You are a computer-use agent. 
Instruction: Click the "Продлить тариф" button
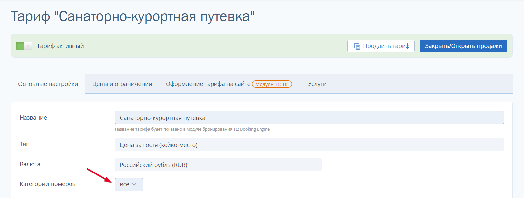coord(381,46)
